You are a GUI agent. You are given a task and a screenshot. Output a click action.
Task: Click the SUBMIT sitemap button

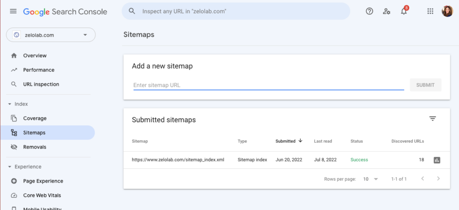tap(425, 85)
